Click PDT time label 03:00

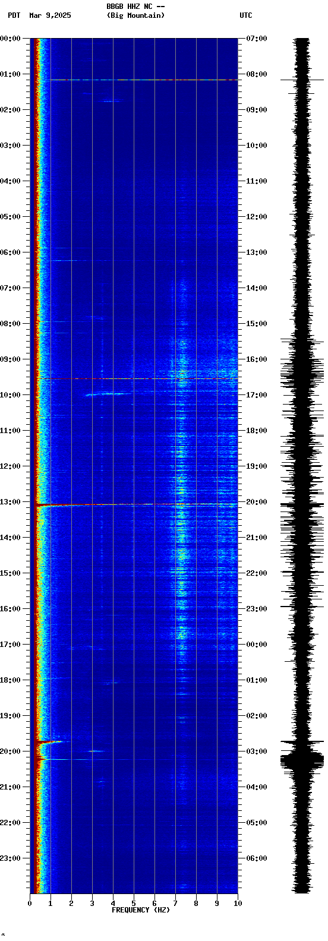[11, 146]
